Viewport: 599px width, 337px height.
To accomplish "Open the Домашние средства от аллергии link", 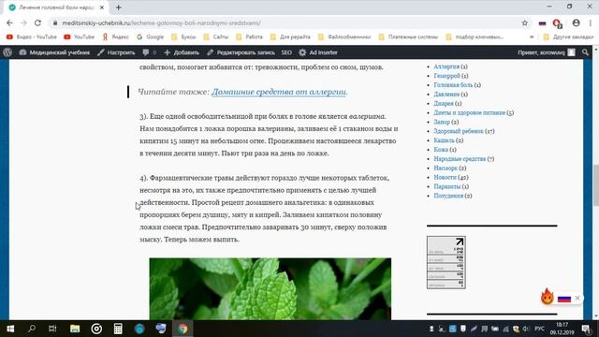I will [x=279, y=92].
